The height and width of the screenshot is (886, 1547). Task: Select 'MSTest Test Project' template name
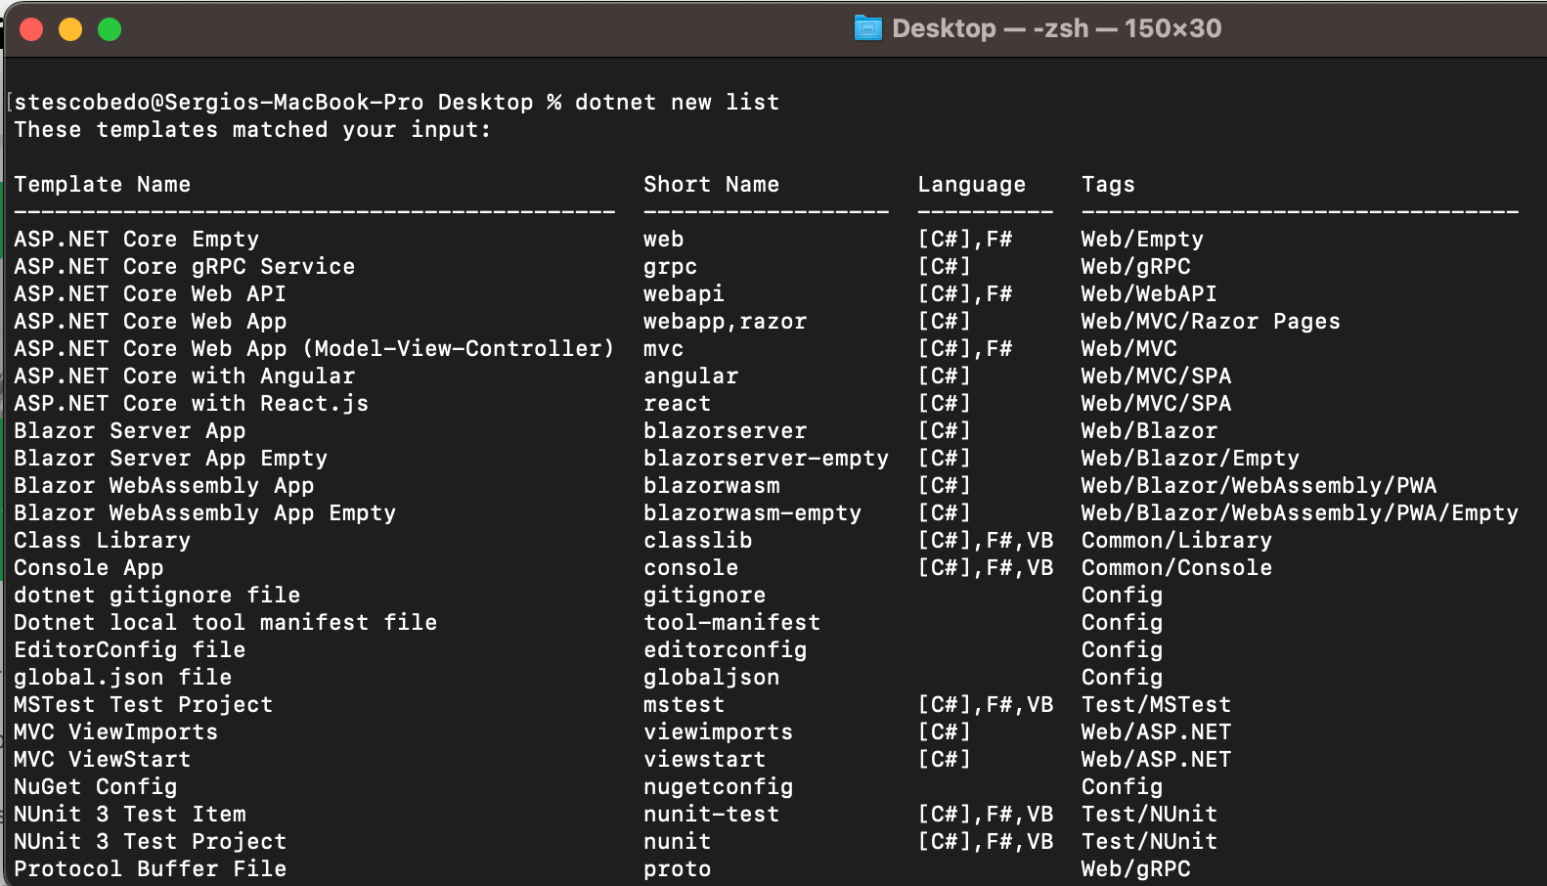[x=144, y=705]
